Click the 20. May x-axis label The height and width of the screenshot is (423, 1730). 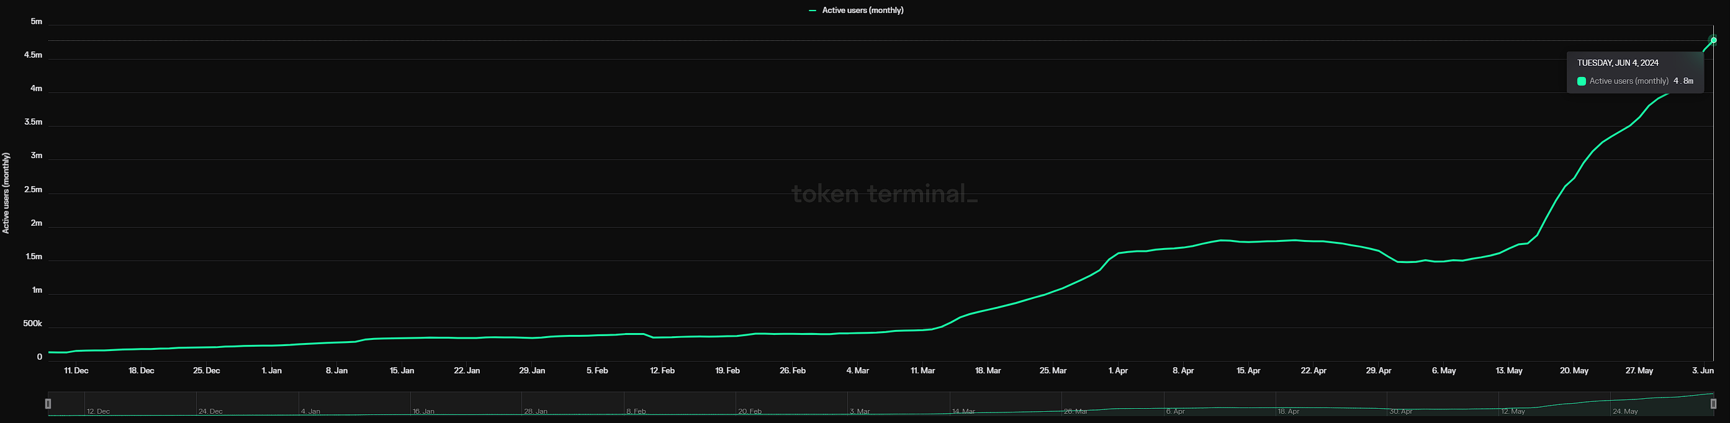pos(1574,371)
